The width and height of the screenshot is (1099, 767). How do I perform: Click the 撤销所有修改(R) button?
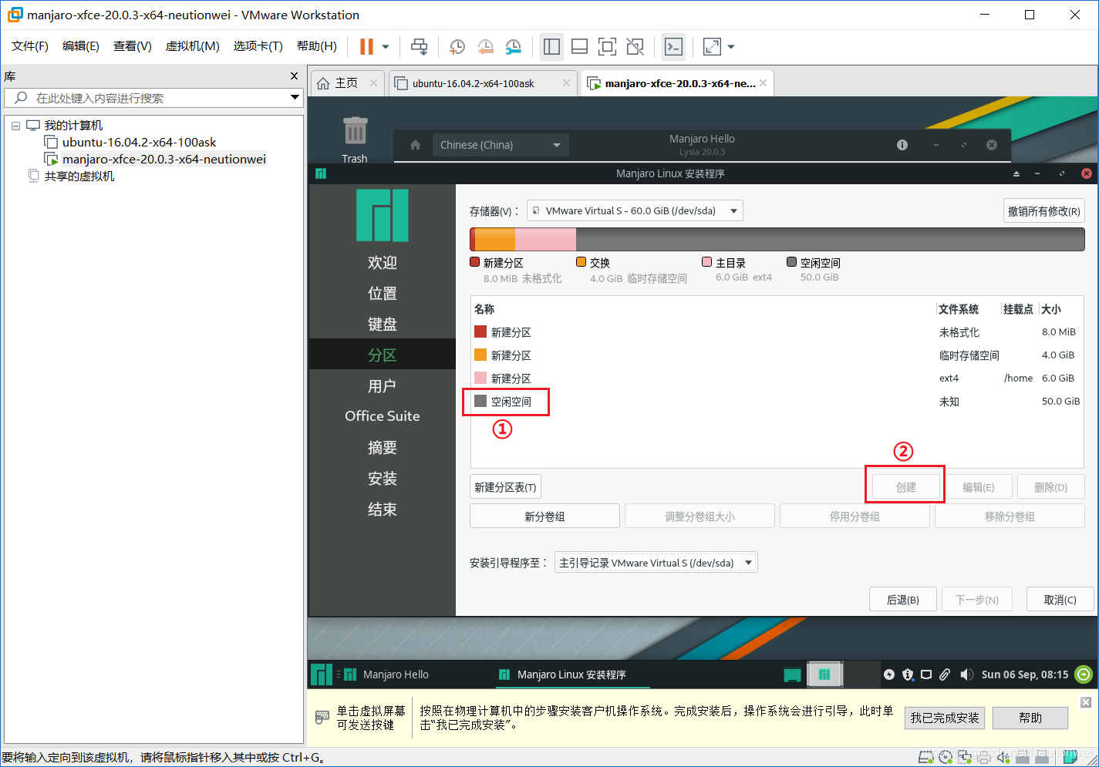(x=1044, y=211)
